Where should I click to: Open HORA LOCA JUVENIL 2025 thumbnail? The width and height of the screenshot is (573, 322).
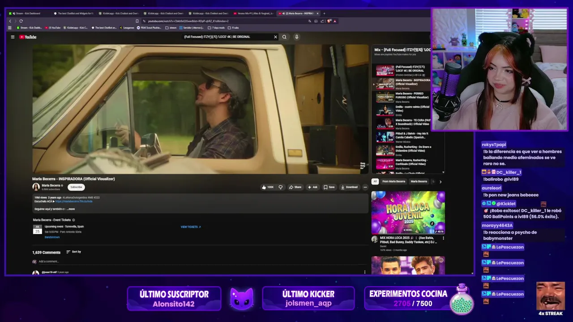[408, 212]
